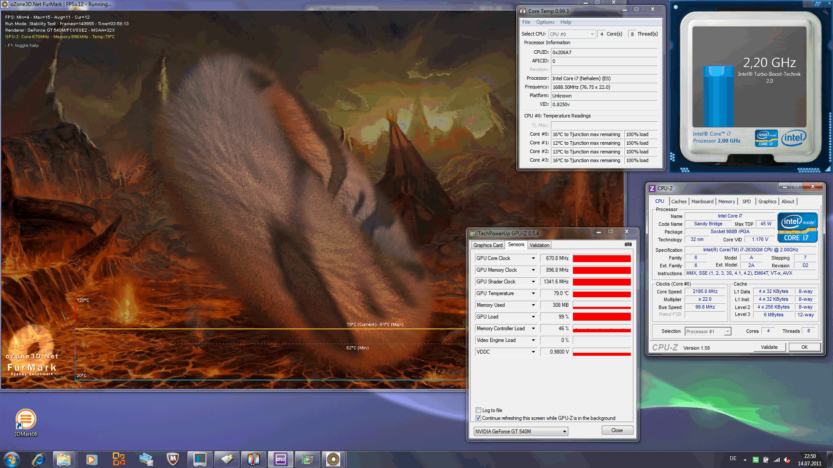Open the power plug tray icon

pyautogui.click(x=766, y=460)
